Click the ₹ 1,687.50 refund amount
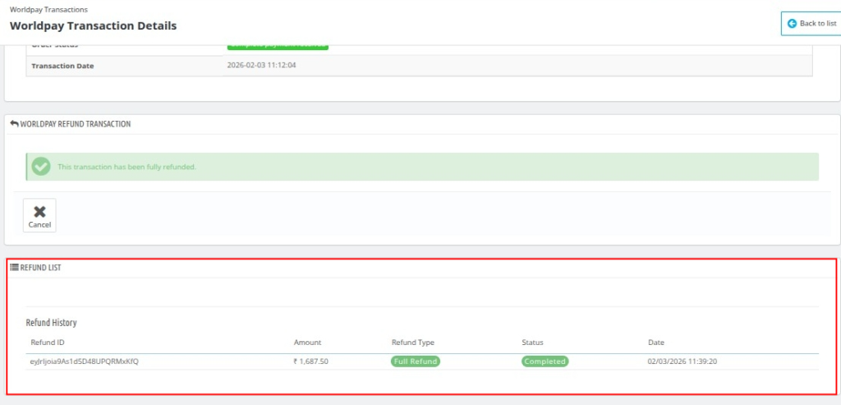Screen dimensions: 841x405 311,361
